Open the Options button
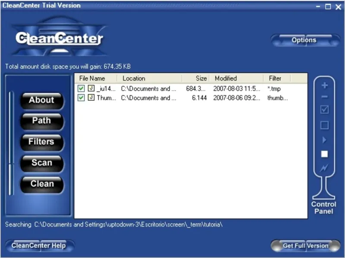Viewport: 345px width, 258px height. point(305,40)
